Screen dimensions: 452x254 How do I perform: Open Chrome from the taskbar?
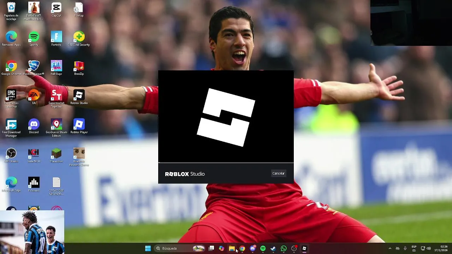(242, 248)
